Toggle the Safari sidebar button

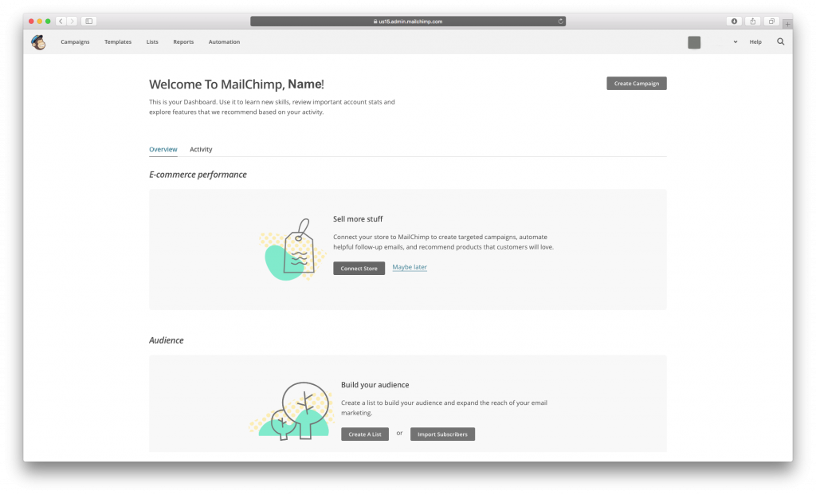tap(89, 22)
